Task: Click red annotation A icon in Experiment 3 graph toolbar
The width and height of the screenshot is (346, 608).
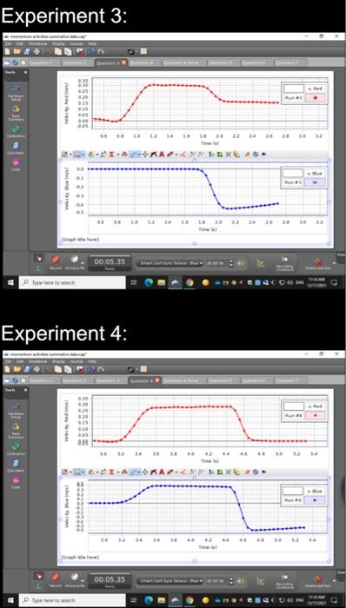Action: point(162,155)
